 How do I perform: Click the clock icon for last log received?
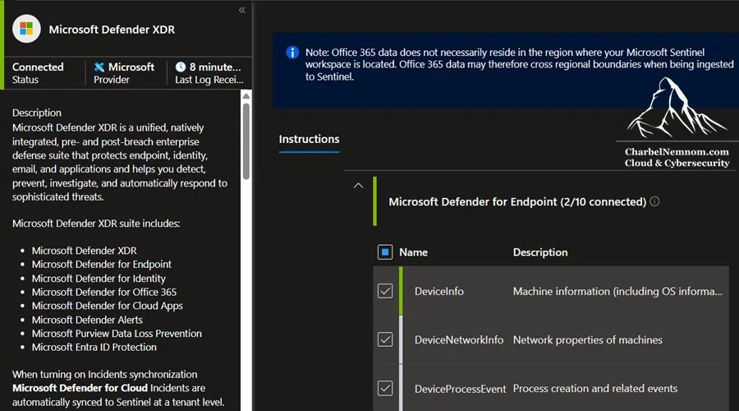tap(181, 67)
